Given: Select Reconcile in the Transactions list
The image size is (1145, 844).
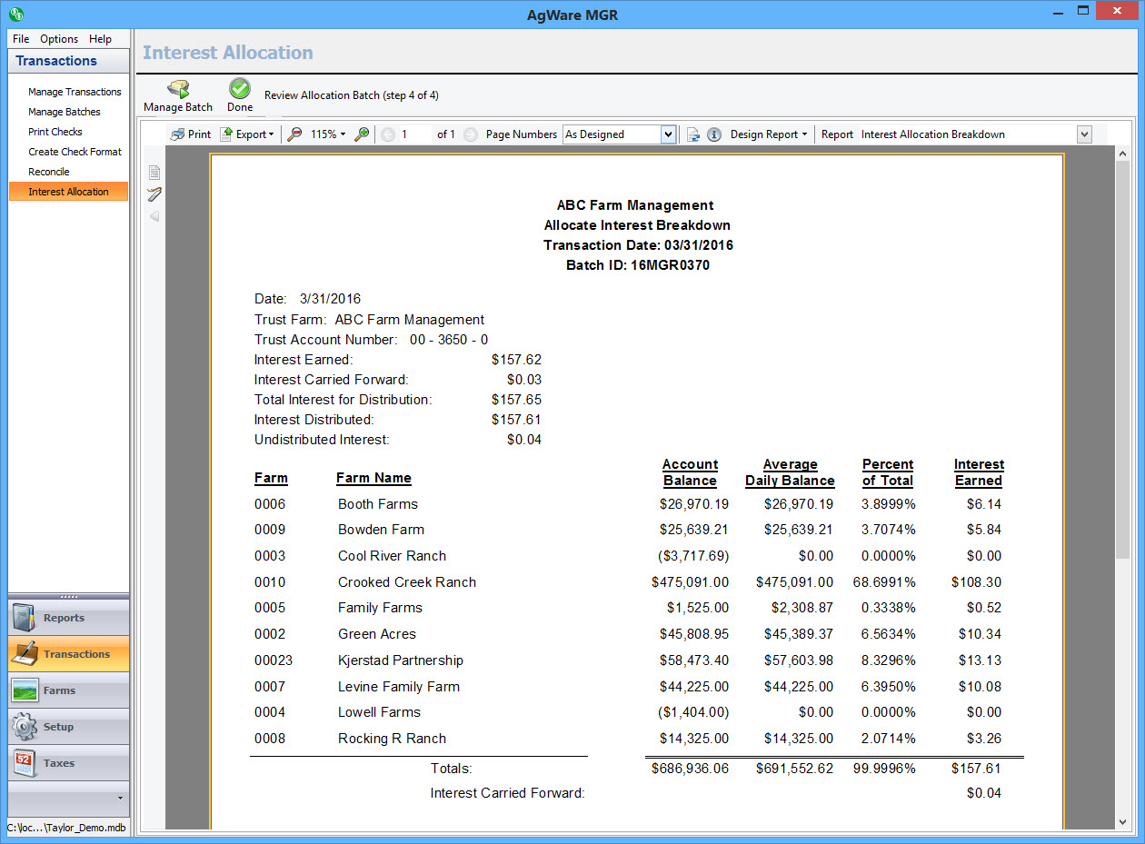Looking at the screenshot, I should (x=49, y=172).
